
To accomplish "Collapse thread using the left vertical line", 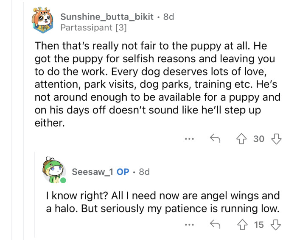I will [12, 127].
